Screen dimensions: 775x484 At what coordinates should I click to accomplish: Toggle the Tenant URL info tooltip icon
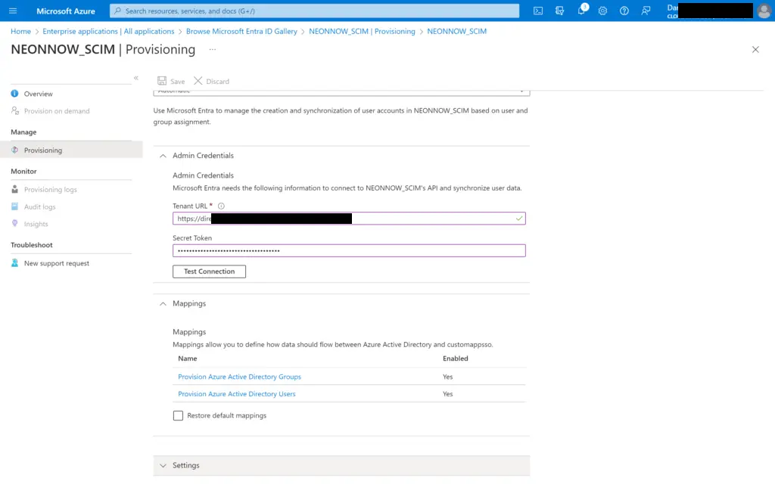[219, 205]
